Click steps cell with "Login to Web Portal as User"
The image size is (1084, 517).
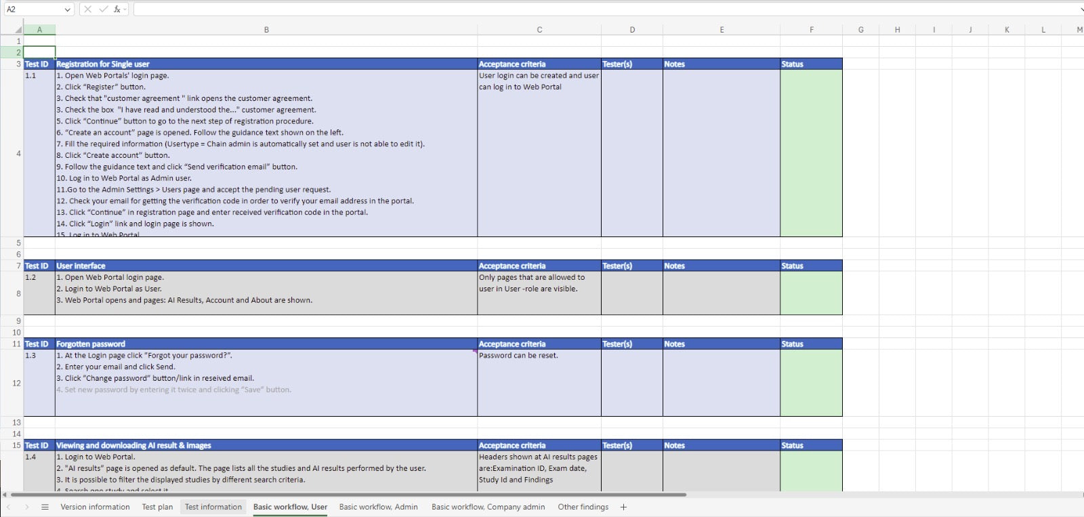point(266,293)
